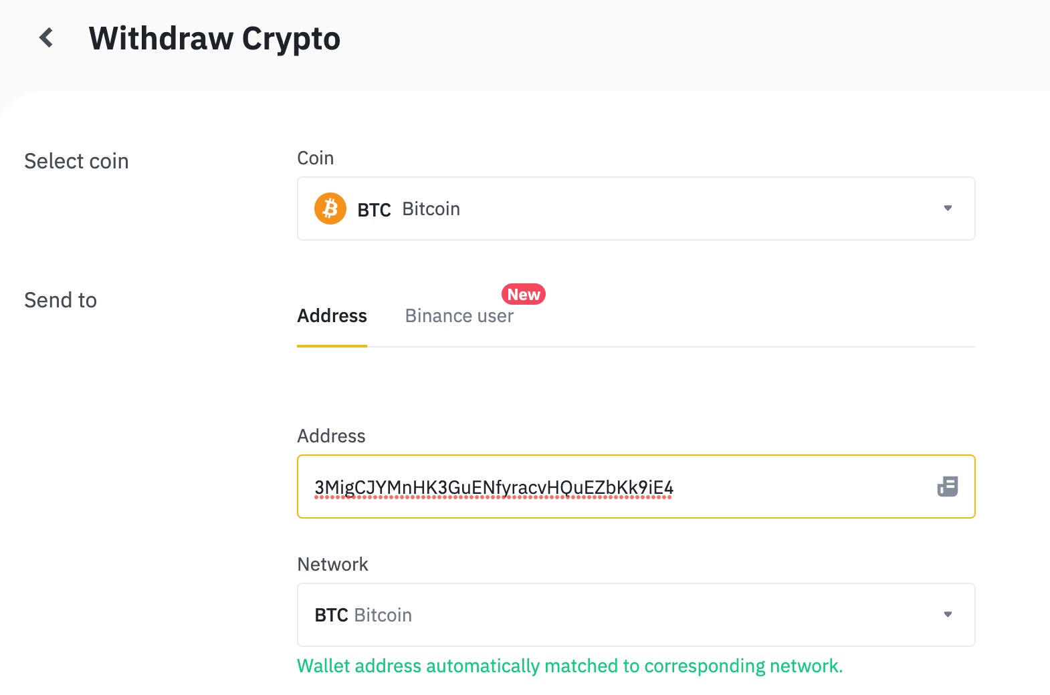The width and height of the screenshot is (1050, 695).
Task: Click the entered withdrawal address text
Action: (494, 488)
